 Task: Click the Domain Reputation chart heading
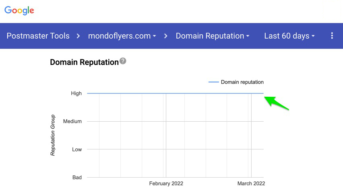pyautogui.click(x=84, y=62)
